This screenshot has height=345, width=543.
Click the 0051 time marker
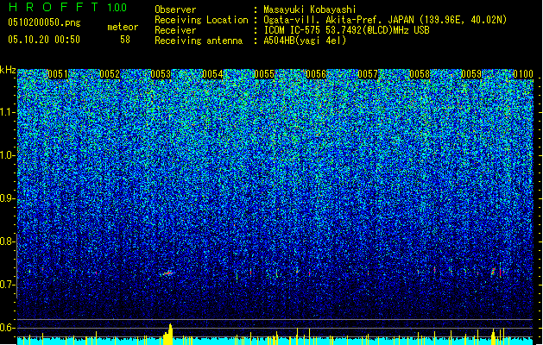tap(58, 74)
